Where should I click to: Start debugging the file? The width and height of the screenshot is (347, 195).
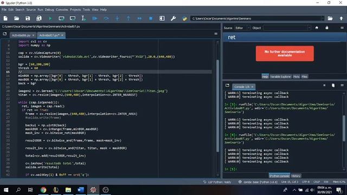tap(95, 18)
